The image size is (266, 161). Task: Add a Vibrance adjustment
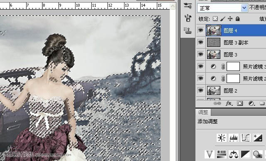(x=209, y=154)
